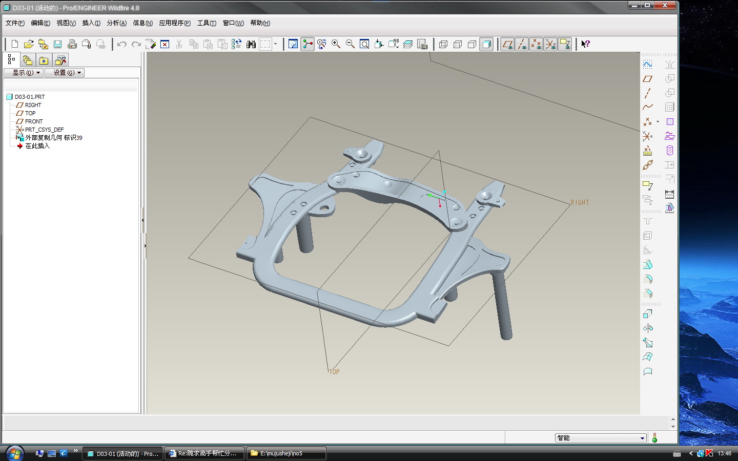Viewport: 738px width, 461px height.
Task: Toggle datum axes display
Action: 522,44
